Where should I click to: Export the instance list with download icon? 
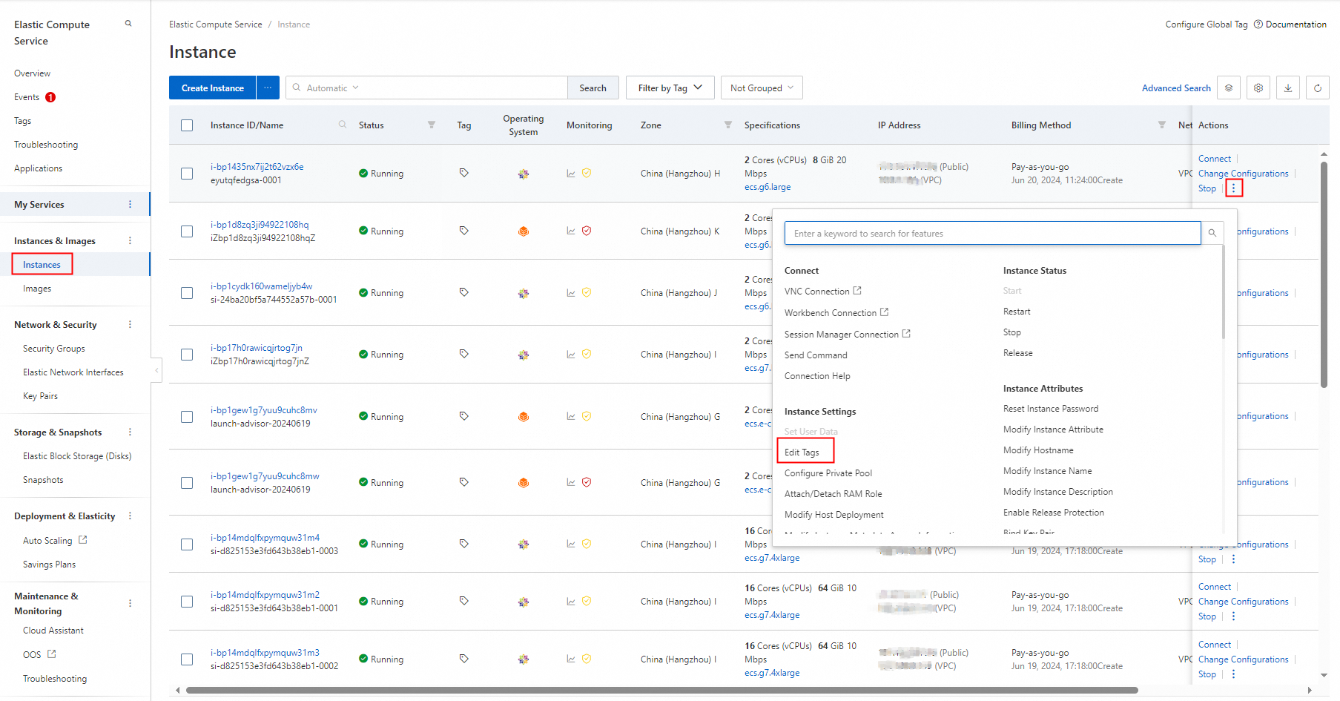1288,88
